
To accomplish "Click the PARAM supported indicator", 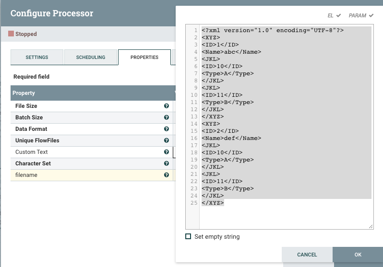I will click(x=361, y=15).
